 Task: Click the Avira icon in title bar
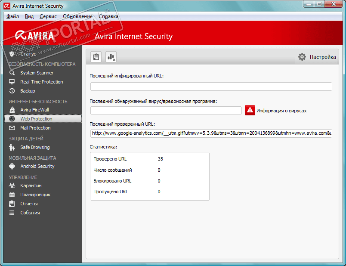click(7, 6)
